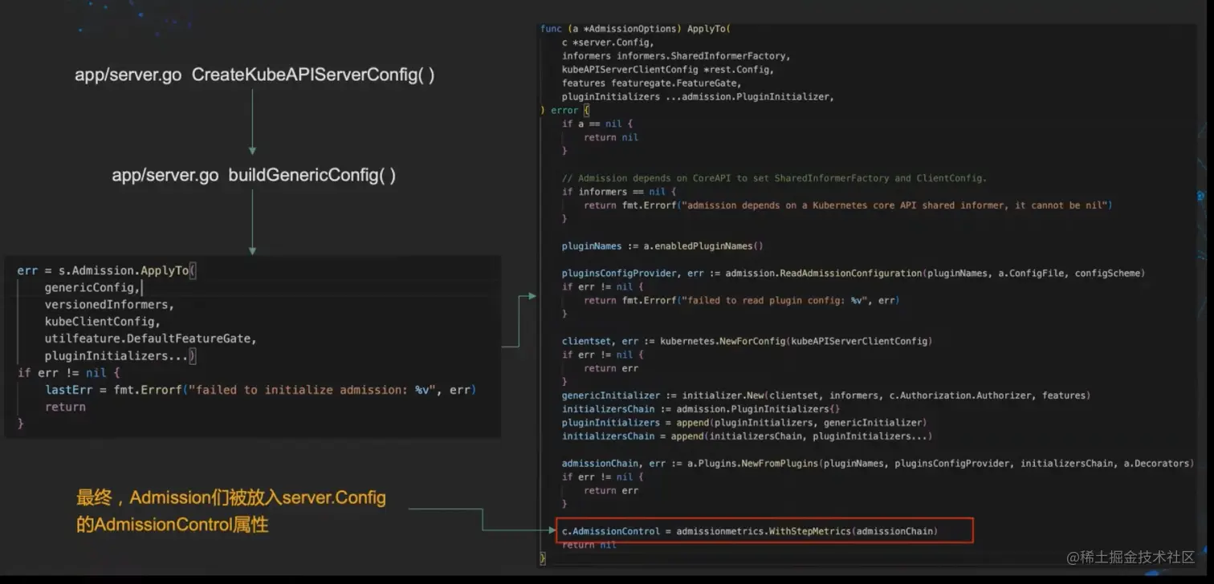The width and height of the screenshot is (1214, 584).
Task: Click the signature 'func (a *AdmissionOptions) ApplyTo('
Action: tap(635, 29)
